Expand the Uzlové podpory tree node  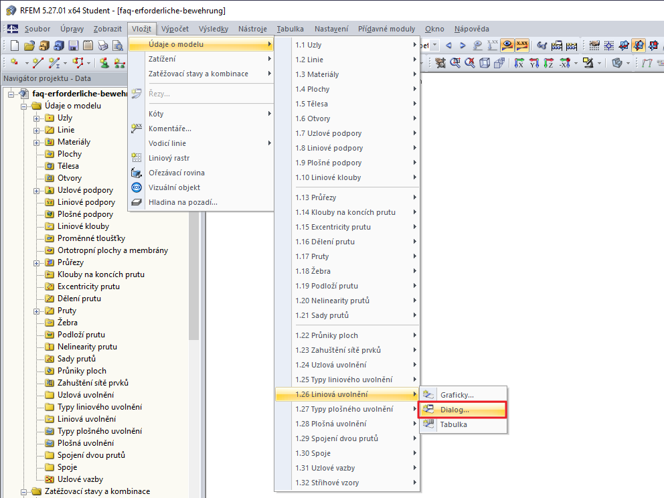pos(36,191)
